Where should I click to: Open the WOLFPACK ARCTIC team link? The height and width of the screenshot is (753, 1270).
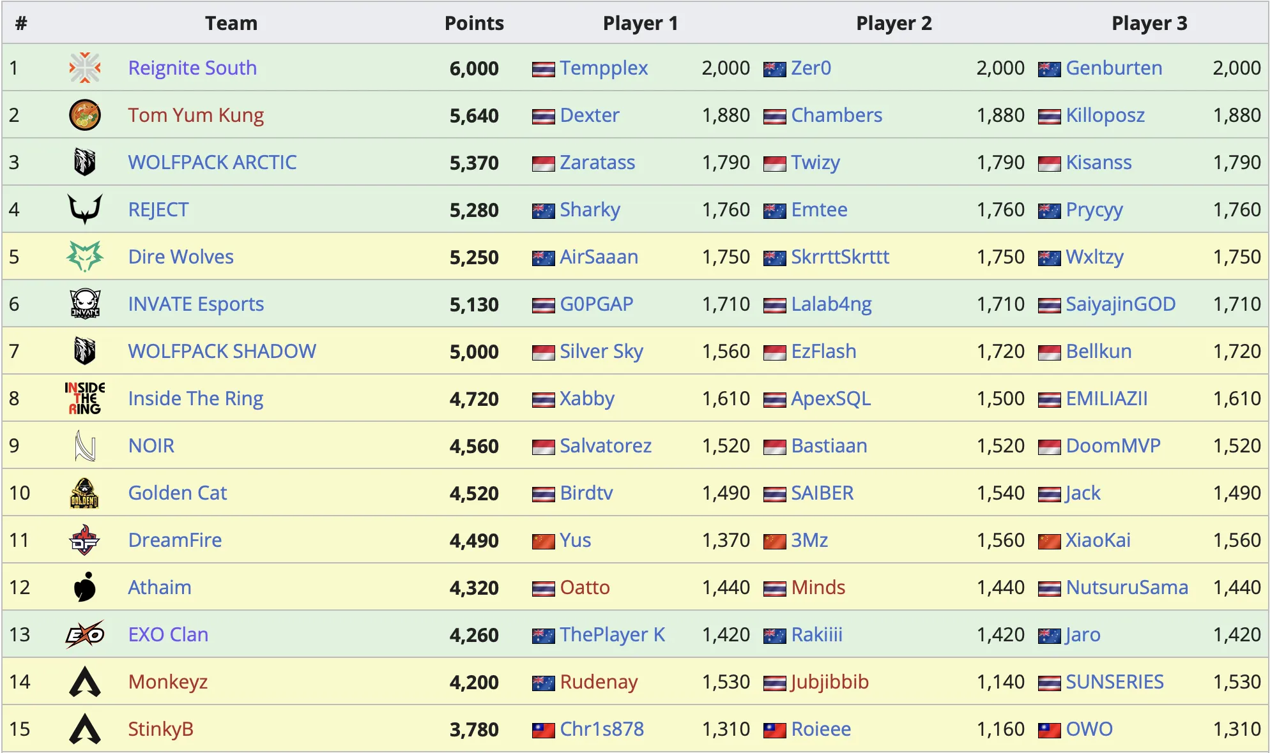[212, 162]
